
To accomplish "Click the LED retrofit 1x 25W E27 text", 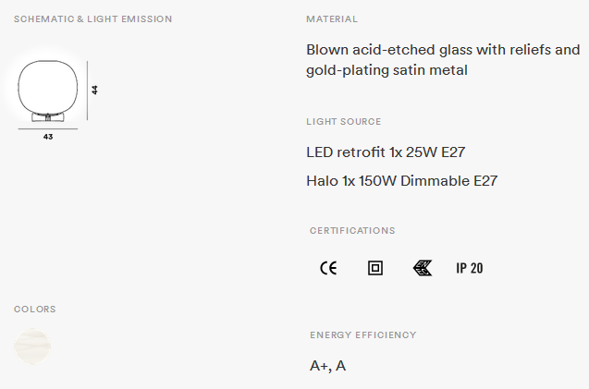I will (386, 152).
